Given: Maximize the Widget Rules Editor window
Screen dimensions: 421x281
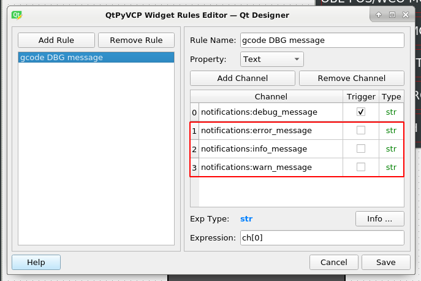Looking at the screenshot, I should 392,15.
